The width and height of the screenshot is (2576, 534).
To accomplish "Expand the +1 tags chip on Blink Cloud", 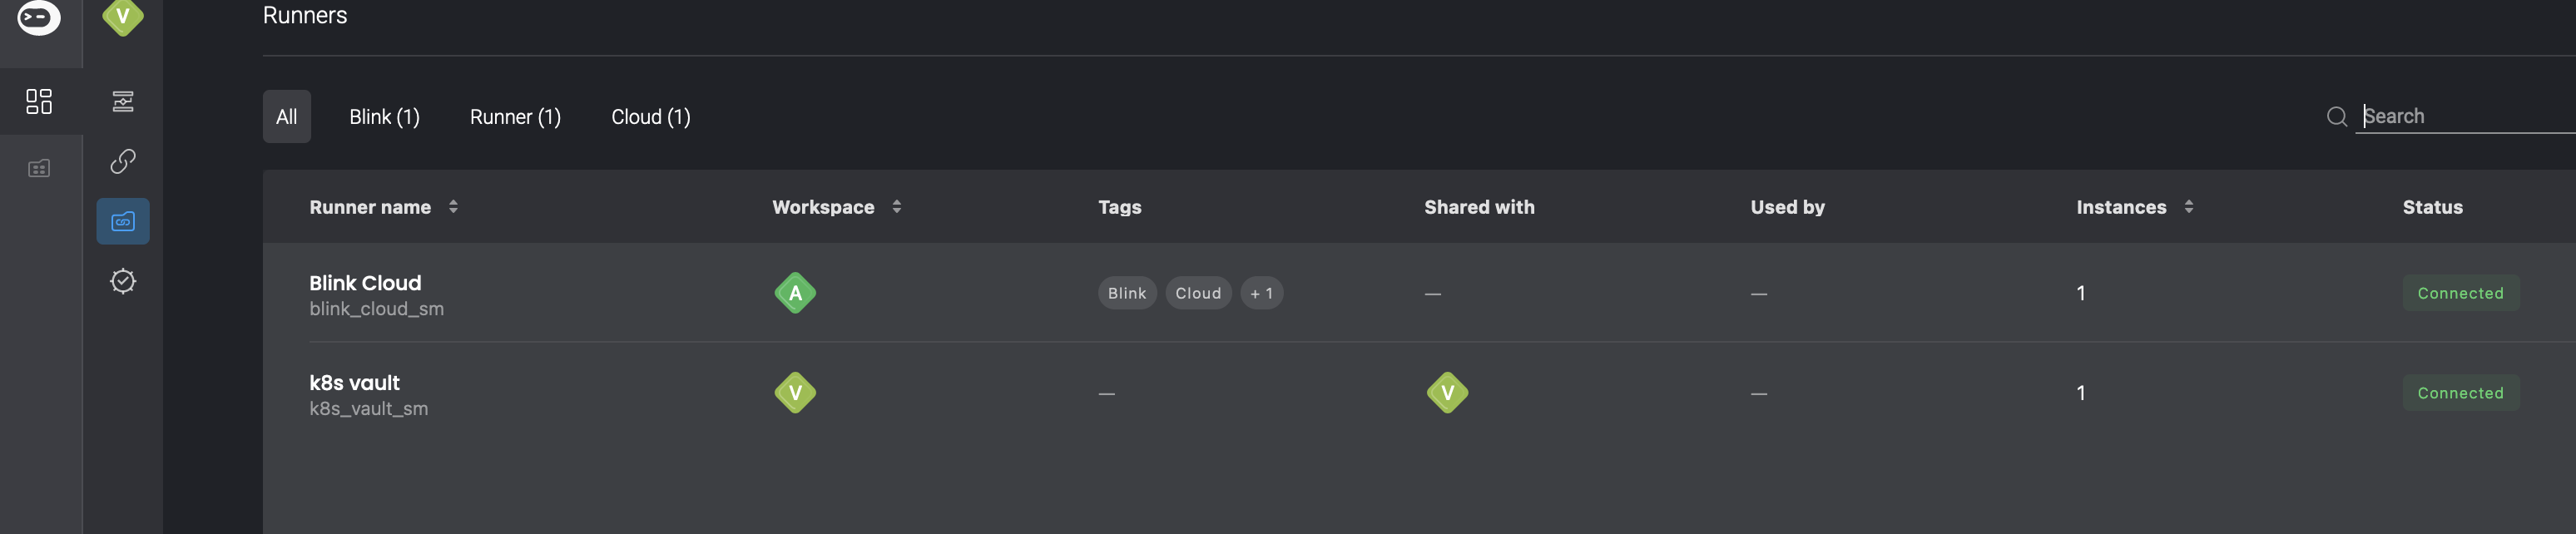I will click(1262, 293).
